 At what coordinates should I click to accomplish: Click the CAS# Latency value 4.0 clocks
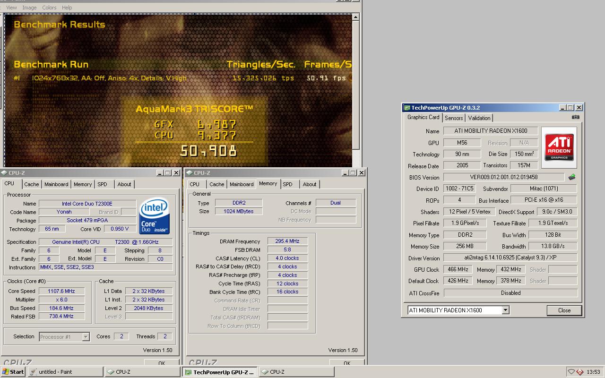coord(287,258)
